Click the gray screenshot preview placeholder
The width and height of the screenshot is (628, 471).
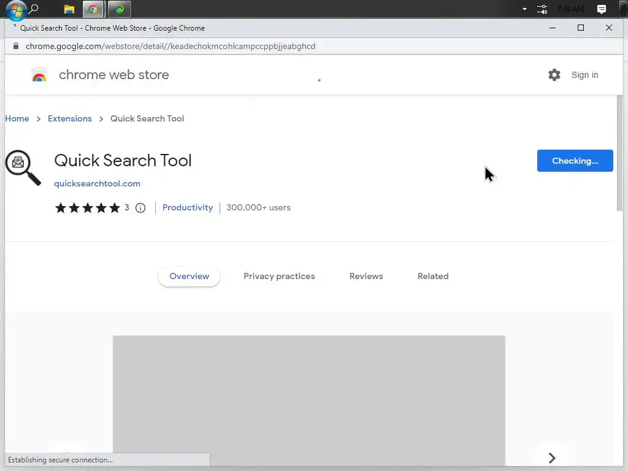click(x=309, y=400)
